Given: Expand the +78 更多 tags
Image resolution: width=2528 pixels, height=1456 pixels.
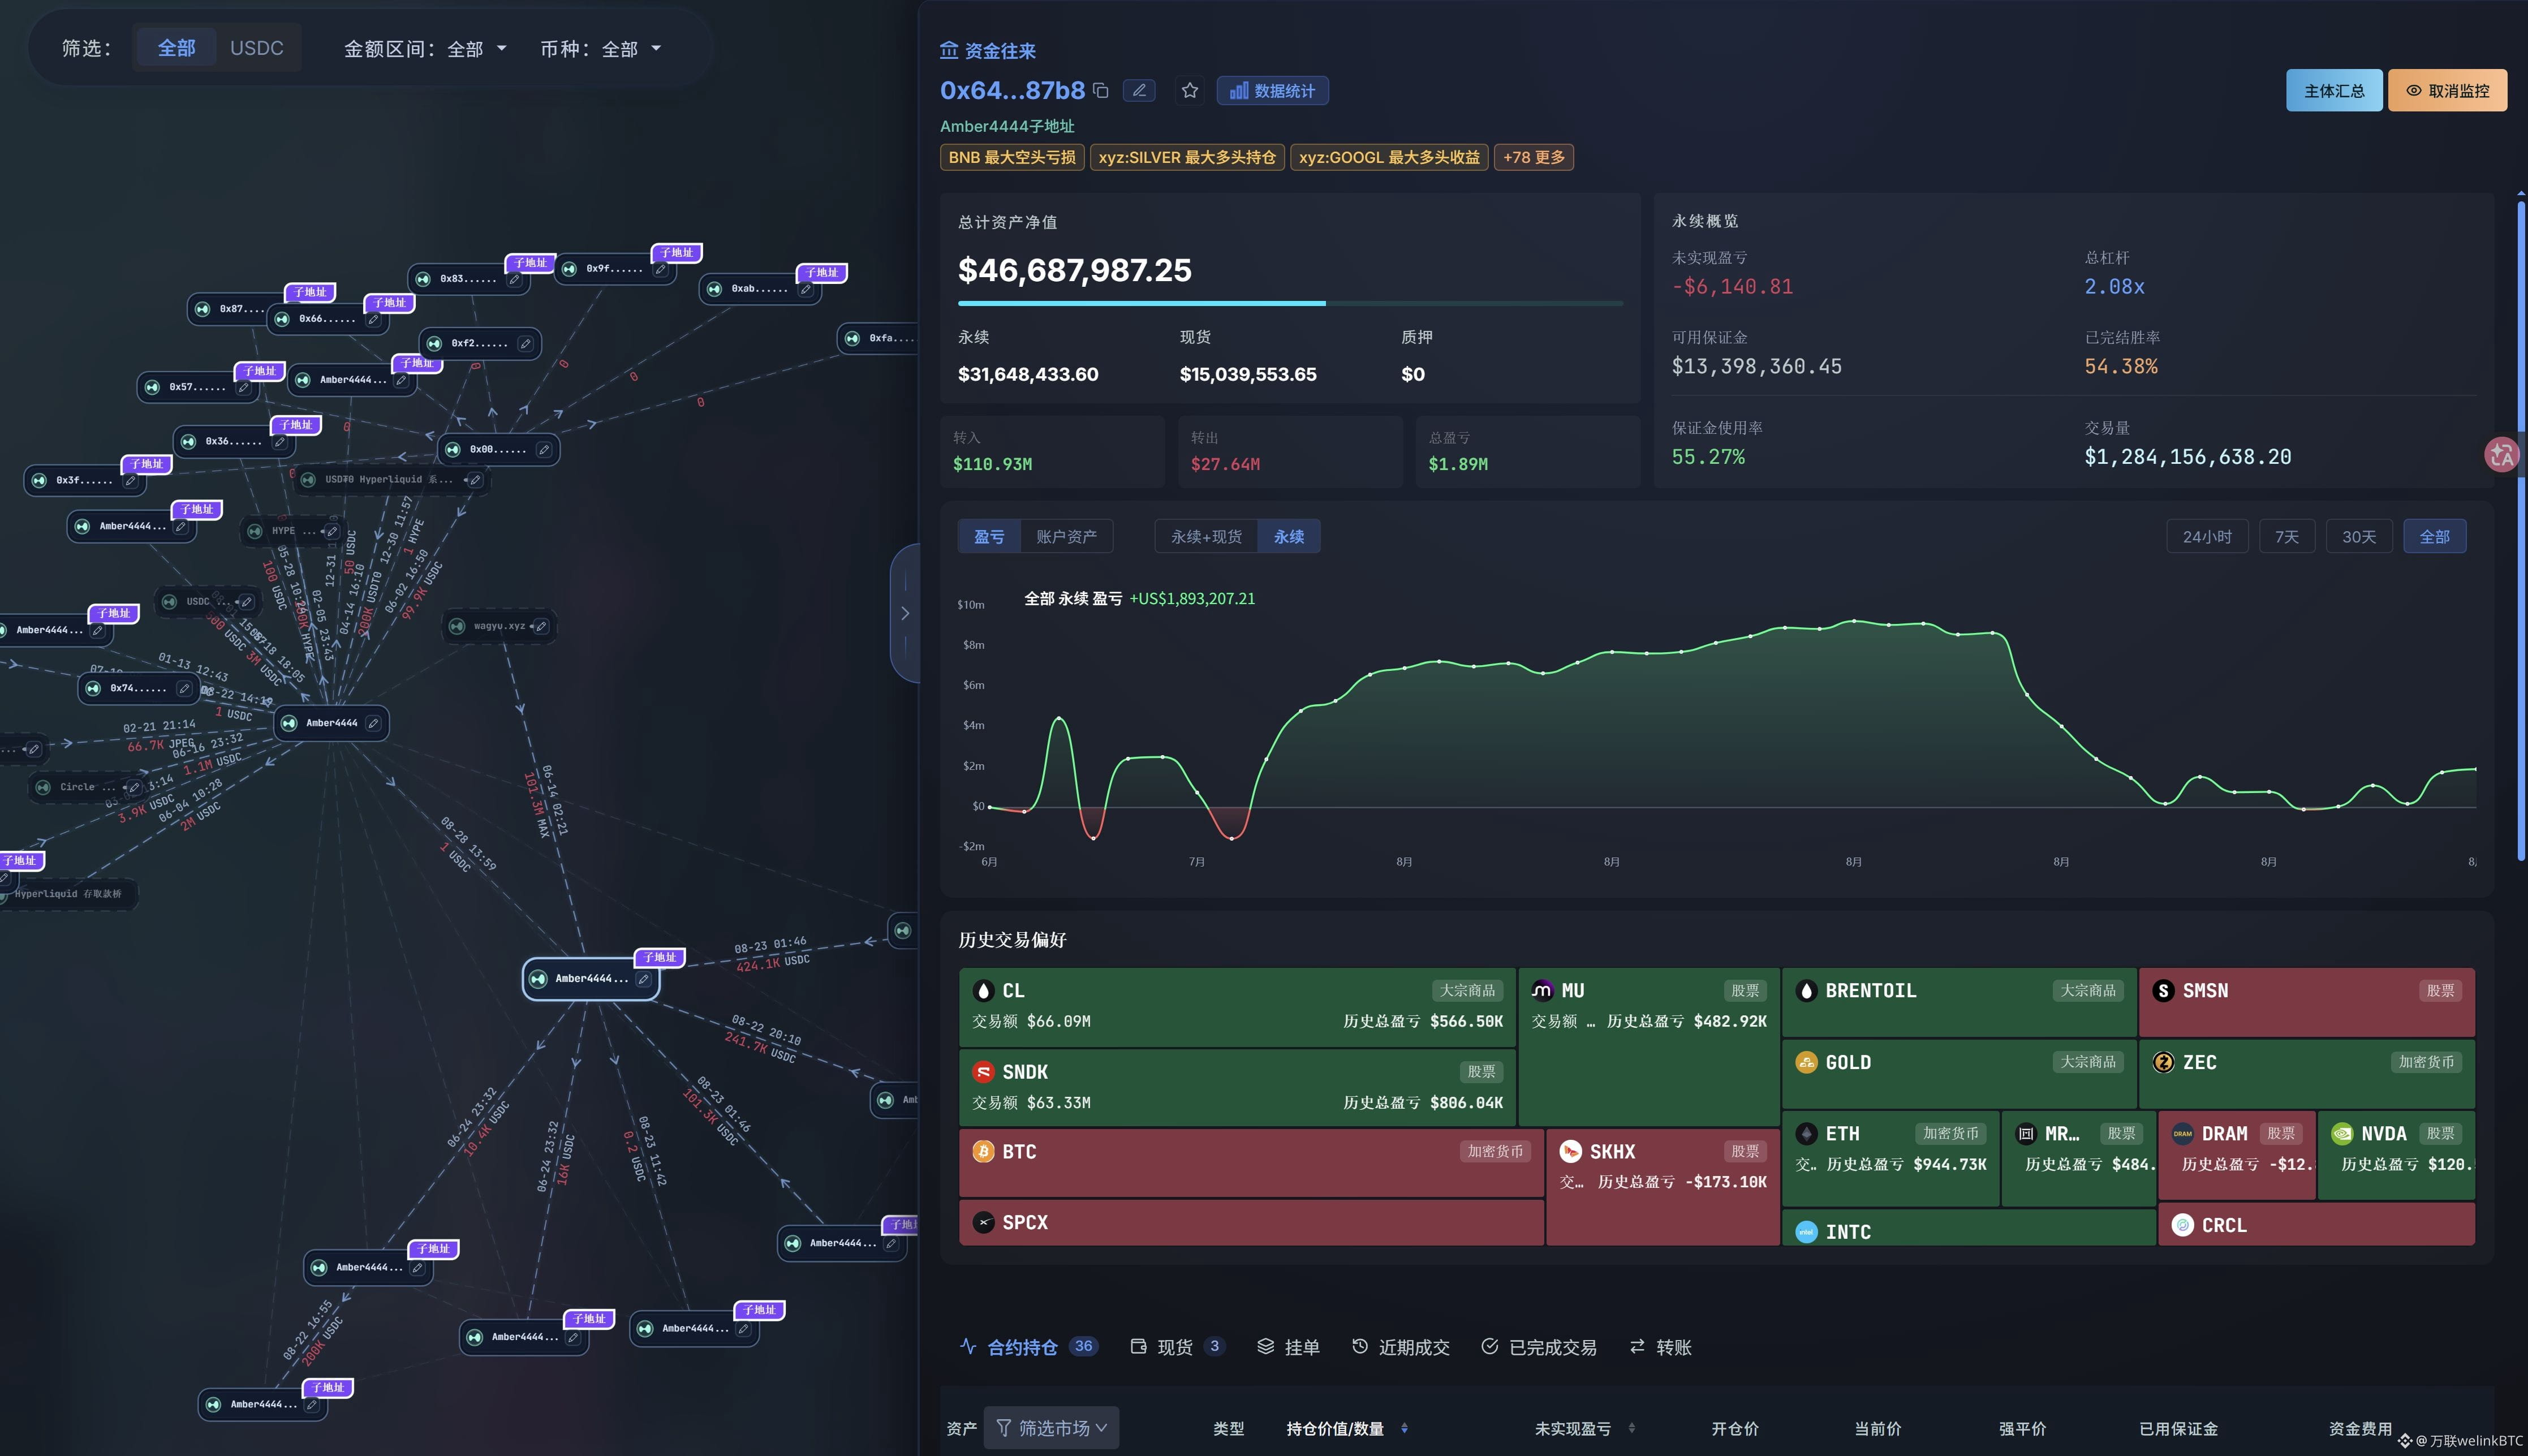Looking at the screenshot, I should pos(1533,157).
